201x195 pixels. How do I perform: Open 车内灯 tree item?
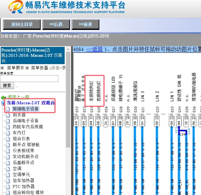(19, 133)
